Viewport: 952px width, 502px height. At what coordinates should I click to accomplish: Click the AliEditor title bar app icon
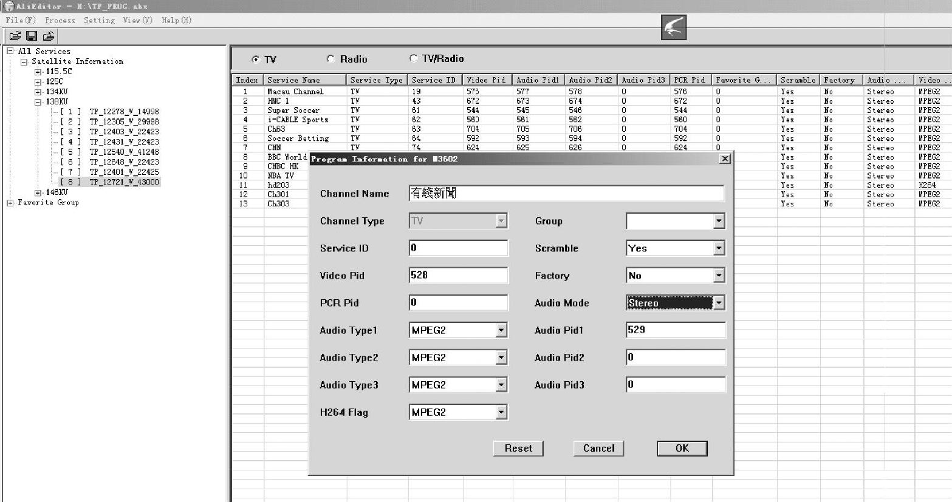click(9, 6)
